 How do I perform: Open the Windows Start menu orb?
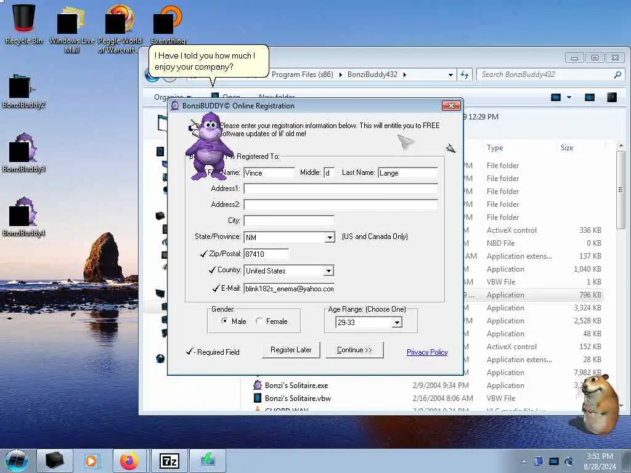coord(17,461)
